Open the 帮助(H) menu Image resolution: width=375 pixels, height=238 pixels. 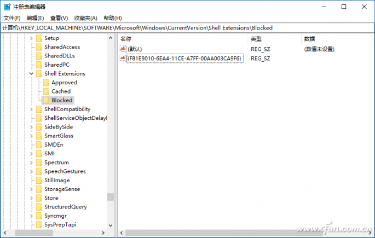coord(113,18)
